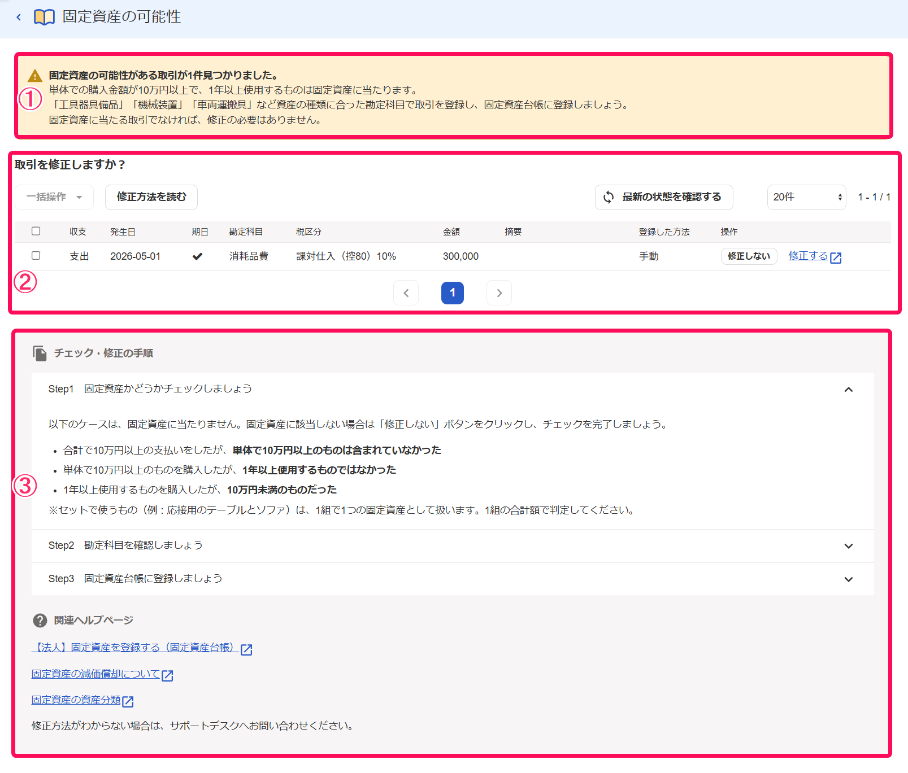Click the 300,000 amount cell

click(x=460, y=256)
